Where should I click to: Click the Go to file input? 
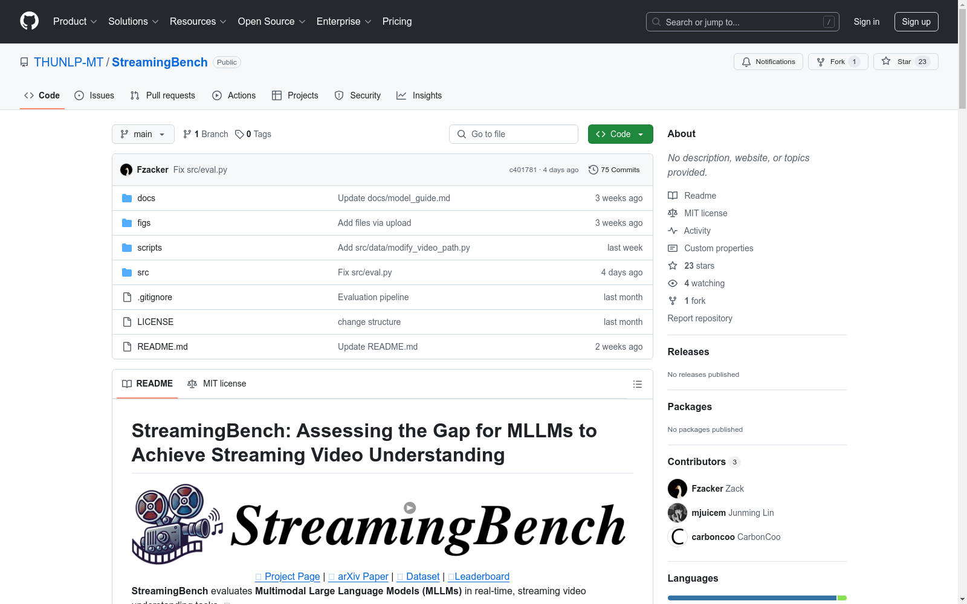[x=514, y=134]
